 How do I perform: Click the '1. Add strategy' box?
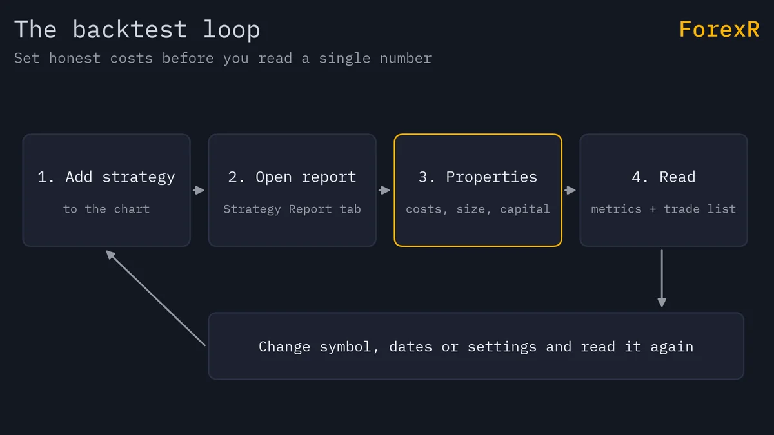(x=106, y=190)
